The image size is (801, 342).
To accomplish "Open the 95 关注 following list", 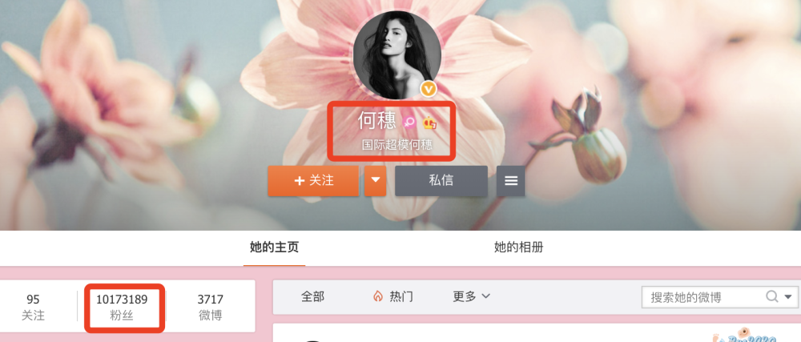I will point(33,308).
